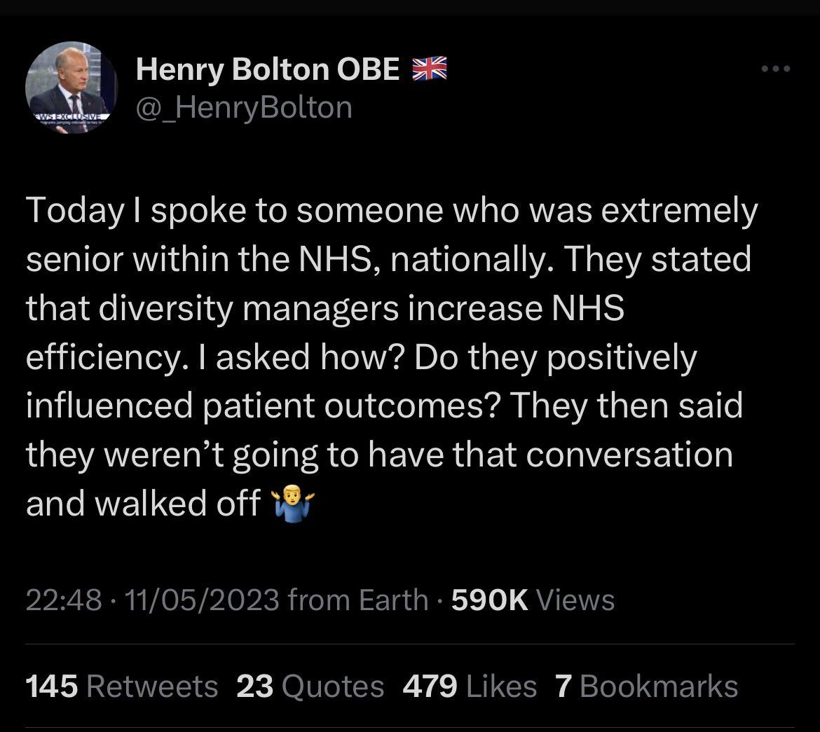The width and height of the screenshot is (820, 732).
Task: Open the list of 145 Retweets
Action: point(123,686)
